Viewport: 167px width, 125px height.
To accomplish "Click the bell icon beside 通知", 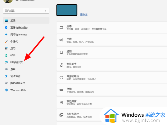I will (61, 52).
